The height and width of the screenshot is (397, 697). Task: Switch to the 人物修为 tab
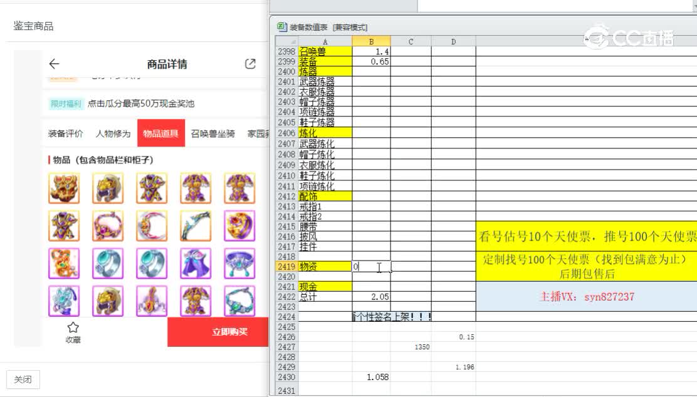click(x=113, y=133)
